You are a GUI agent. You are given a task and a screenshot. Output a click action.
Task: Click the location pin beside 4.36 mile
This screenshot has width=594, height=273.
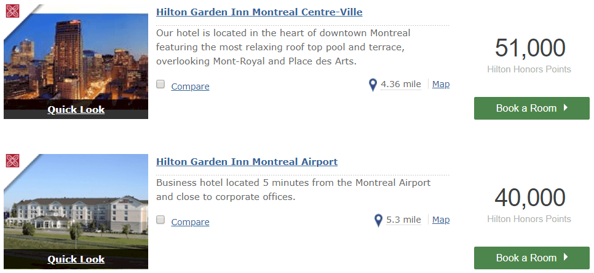pyautogui.click(x=373, y=85)
